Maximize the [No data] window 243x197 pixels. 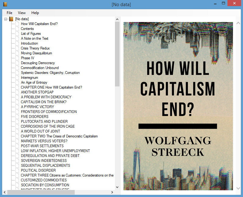point(223,3)
